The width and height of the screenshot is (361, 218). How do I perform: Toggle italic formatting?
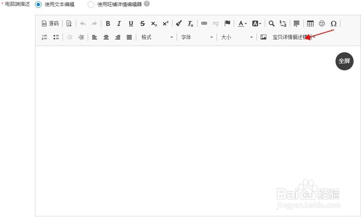(x=119, y=23)
